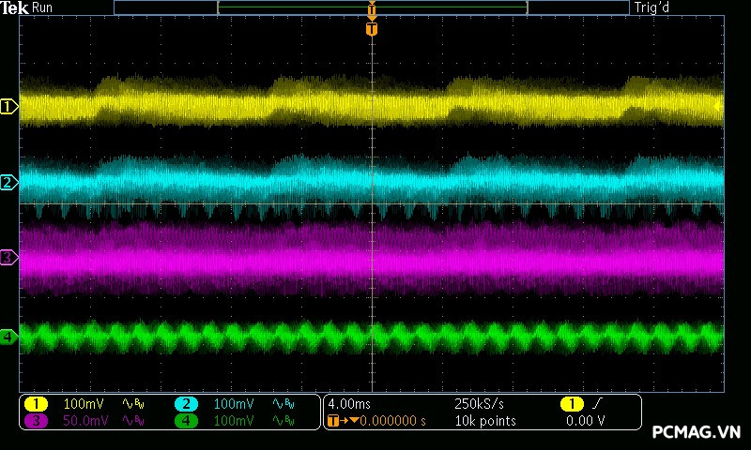Click the yellow channel 1 ground marker
This screenshot has height=450, width=751.
pyautogui.click(x=8, y=107)
